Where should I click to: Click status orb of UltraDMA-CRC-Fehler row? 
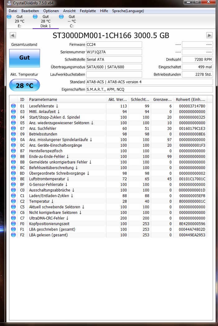point(13,218)
